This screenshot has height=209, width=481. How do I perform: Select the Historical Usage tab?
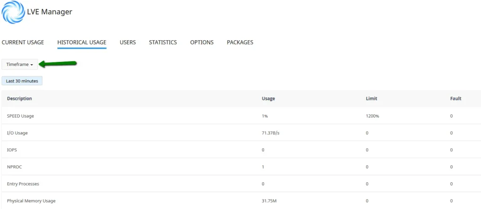coord(82,43)
